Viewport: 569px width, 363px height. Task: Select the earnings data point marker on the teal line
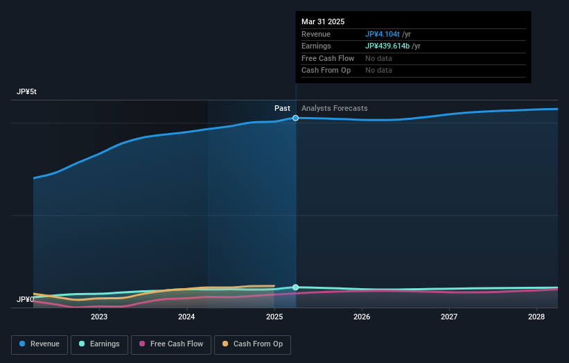coord(295,287)
